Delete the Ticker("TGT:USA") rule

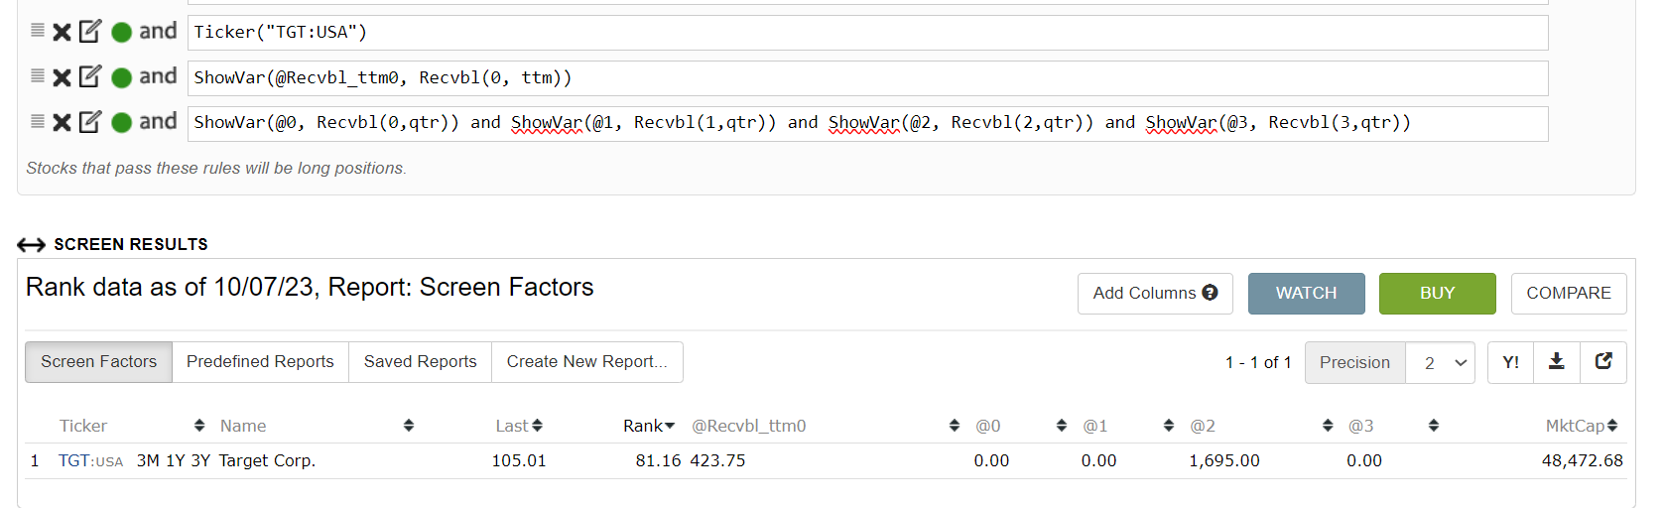coord(62,33)
